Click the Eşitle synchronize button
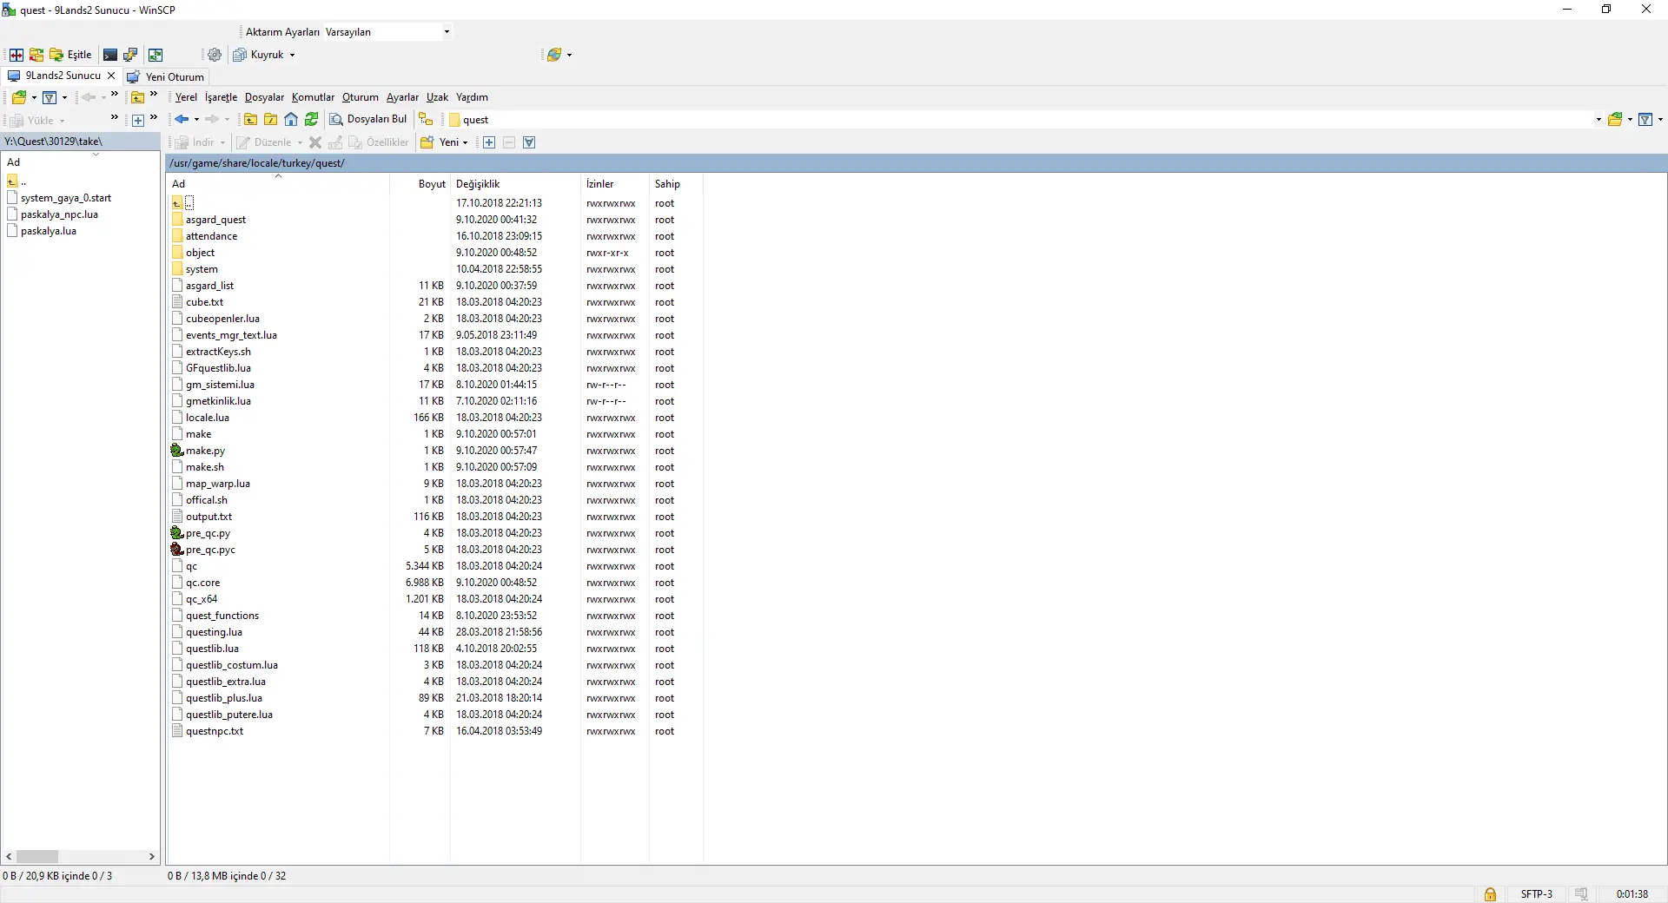The height and width of the screenshot is (903, 1668). [x=71, y=55]
